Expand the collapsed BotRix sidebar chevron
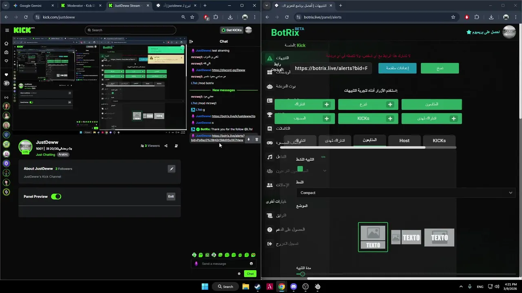Viewport: 522px width, 293px height. pyautogui.click(x=325, y=171)
